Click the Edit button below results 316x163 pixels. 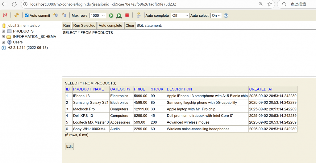pyautogui.click(x=69, y=146)
